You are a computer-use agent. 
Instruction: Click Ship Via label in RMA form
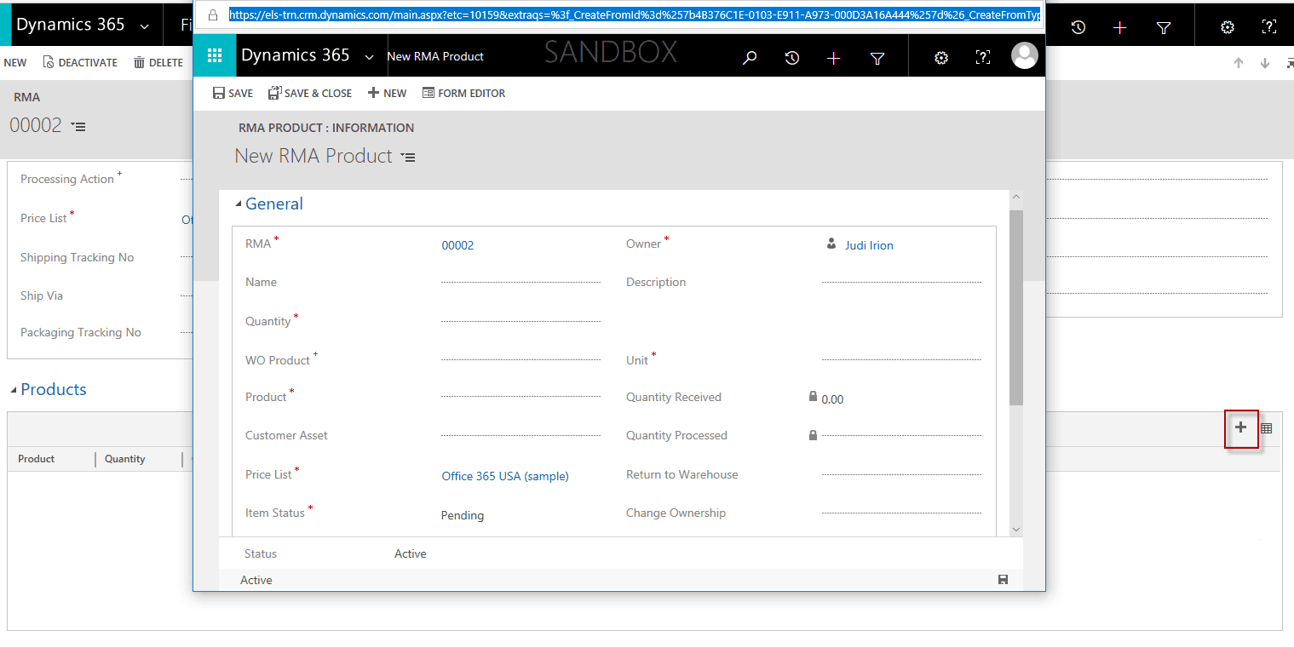(x=42, y=295)
